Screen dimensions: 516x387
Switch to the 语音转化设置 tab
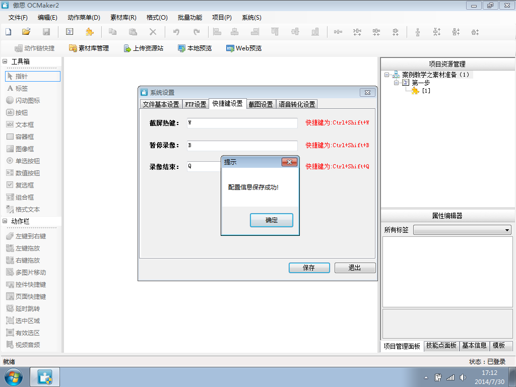point(297,104)
